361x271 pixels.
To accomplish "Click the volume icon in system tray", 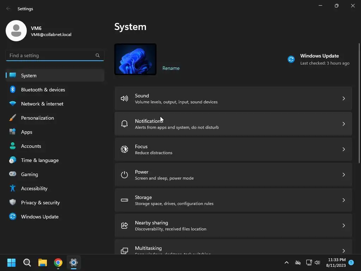I will coord(317,263).
